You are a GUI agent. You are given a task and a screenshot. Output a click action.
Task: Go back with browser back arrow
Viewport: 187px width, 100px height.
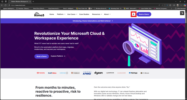point(2,5)
